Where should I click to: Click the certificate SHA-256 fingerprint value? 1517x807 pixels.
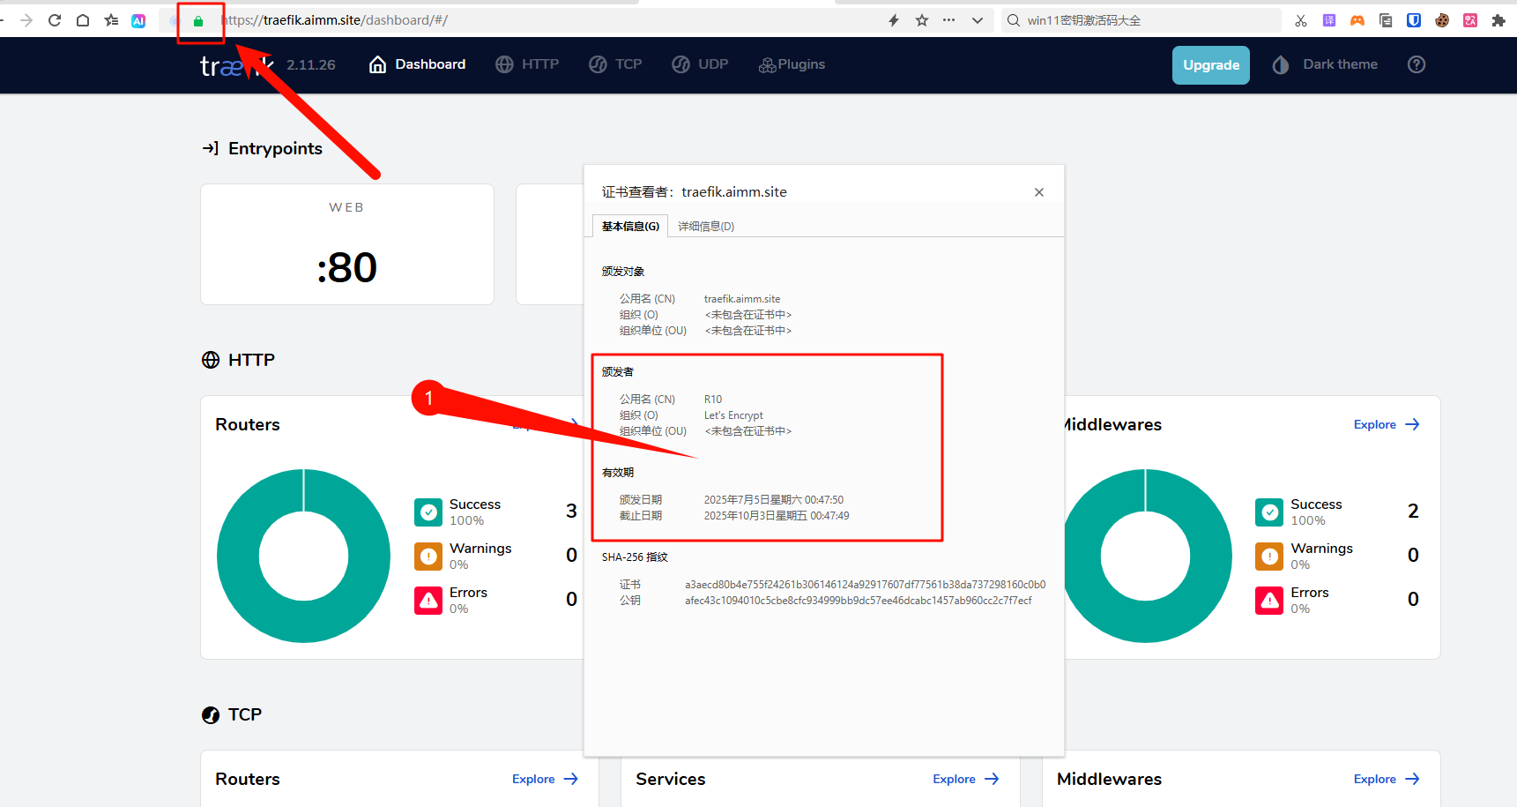point(866,585)
